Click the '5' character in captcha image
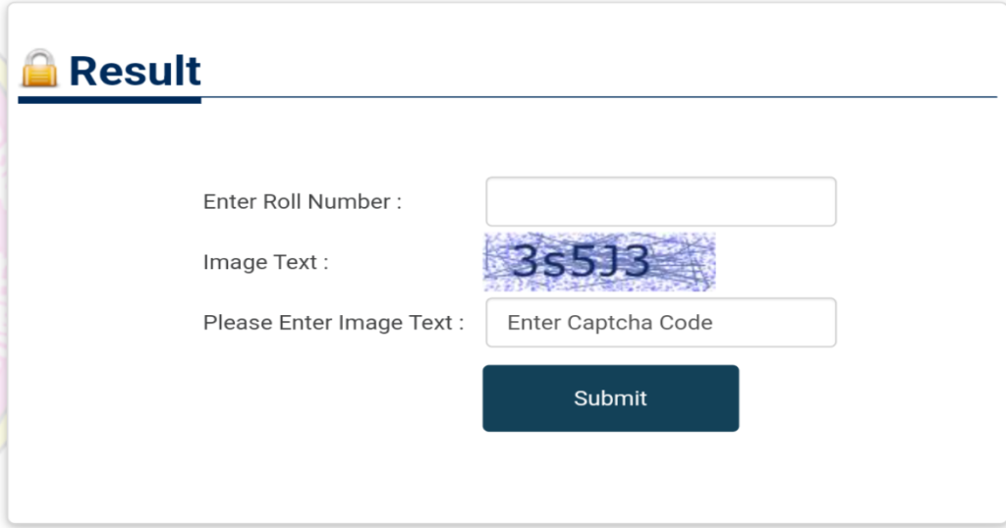 584,261
